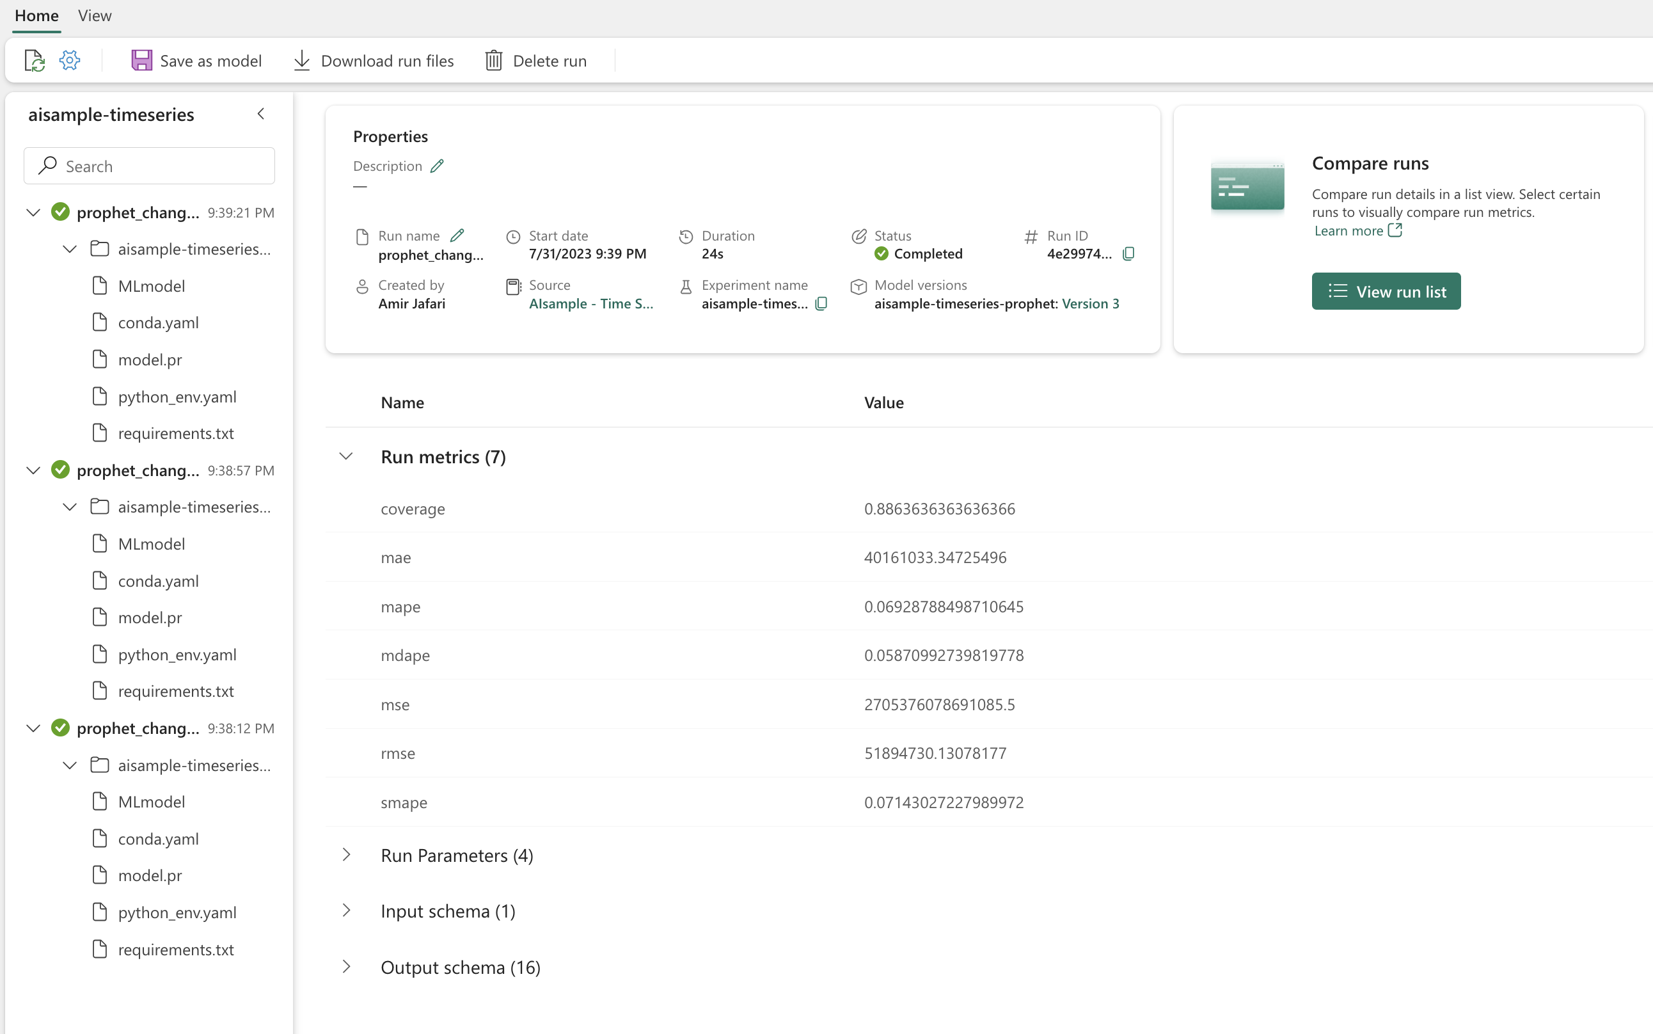Click the Download run files icon
1653x1034 pixels.
300,61
